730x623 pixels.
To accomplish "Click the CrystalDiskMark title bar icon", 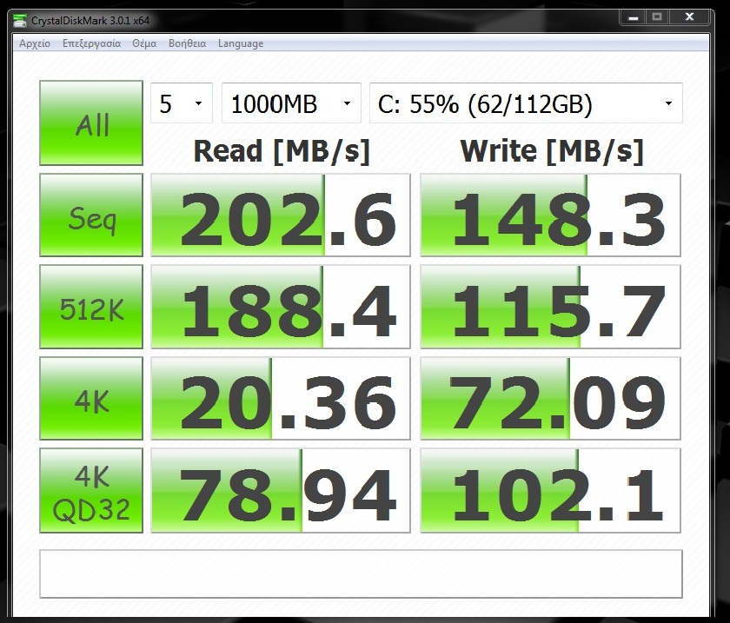I will (19, 21).
